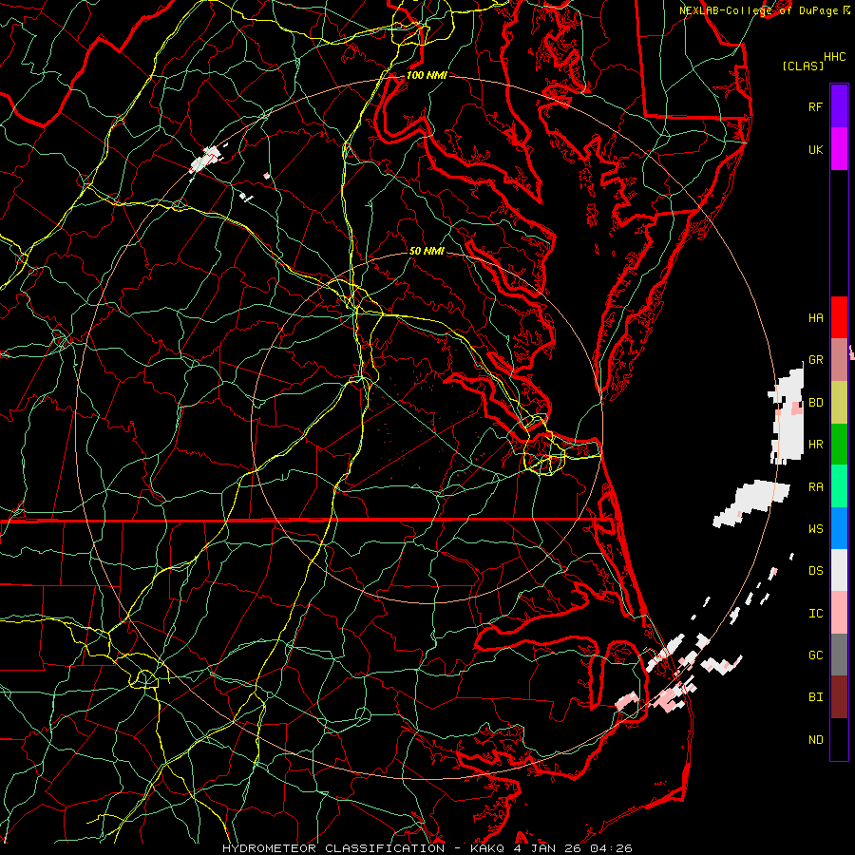This screenshot has width=855, height=855.
Task: Pick the light green RA legend swatch
Action: click(839, 485)
